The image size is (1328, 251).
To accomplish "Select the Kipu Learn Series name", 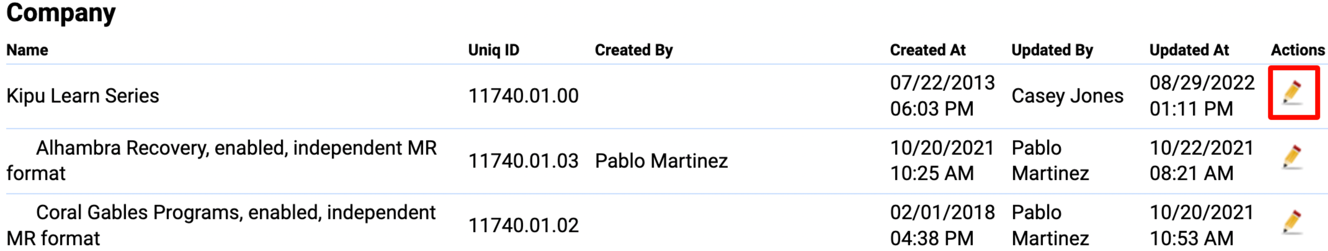I will tap(82, 96).
